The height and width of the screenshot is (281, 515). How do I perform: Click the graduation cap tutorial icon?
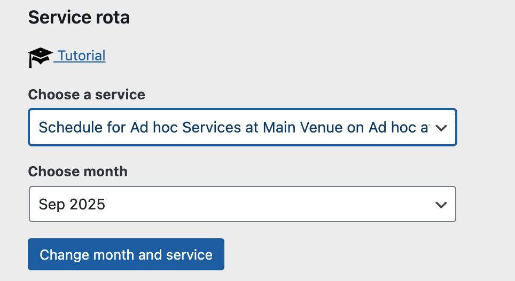tap(40, 57)
